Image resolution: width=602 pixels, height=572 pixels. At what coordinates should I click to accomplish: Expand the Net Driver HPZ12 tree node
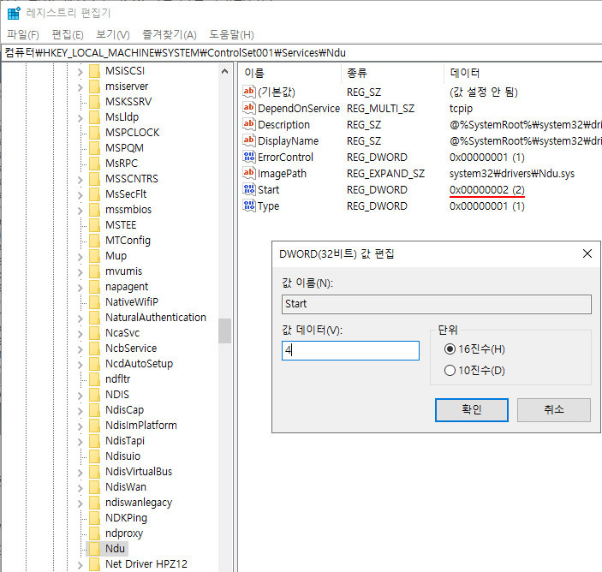80,565
